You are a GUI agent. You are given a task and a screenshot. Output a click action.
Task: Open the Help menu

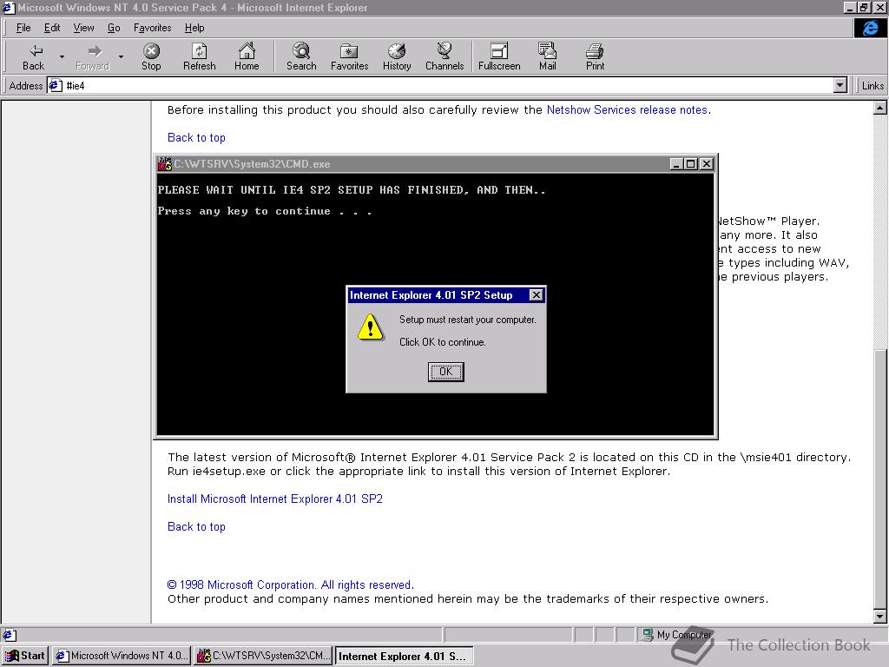tap(194, 28)
